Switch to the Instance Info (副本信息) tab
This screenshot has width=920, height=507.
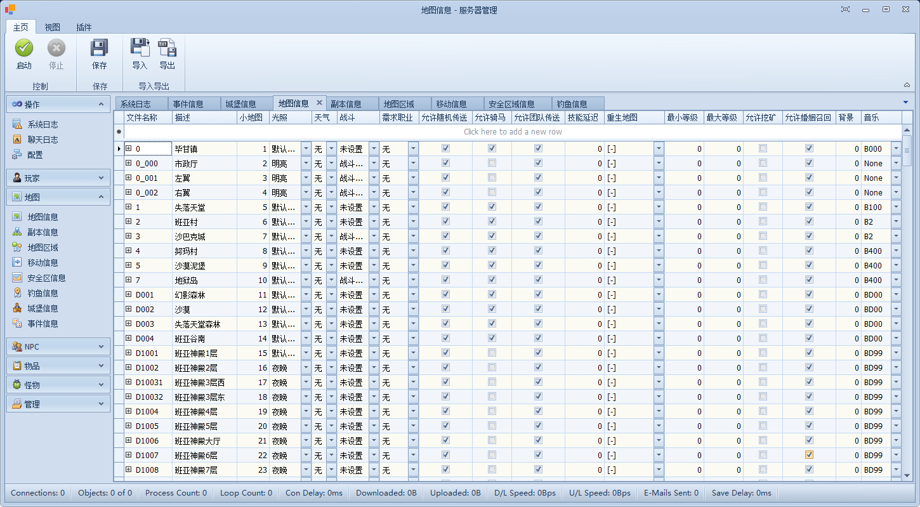pos(346,104)
